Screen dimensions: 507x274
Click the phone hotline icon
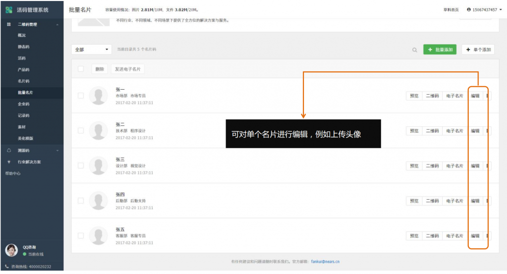coord(7,267)
